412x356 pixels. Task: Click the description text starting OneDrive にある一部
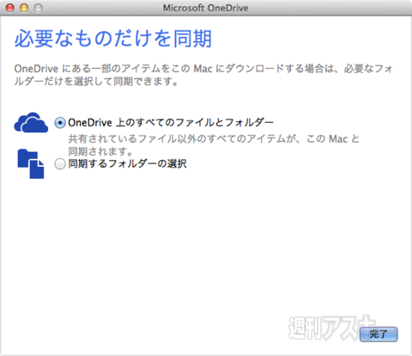point(203,75)
